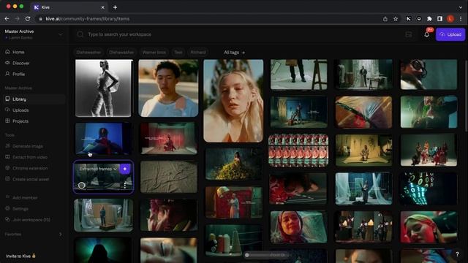The height and width of the screenshot is (263, 468).
Task: Filter by the Warner bros tag
Action: click(x=154, y=52)
